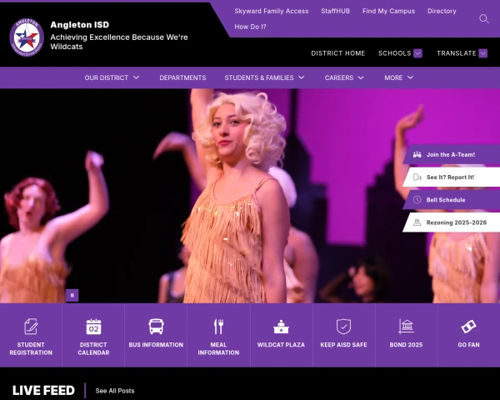500x400 pixels.
Task: Click the Student Registration text label
Action: point(31,348)
